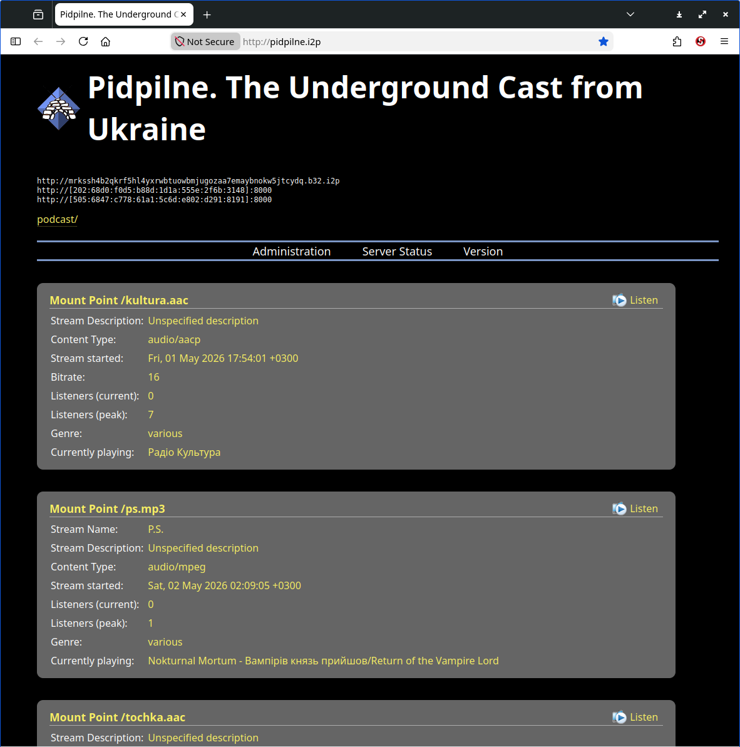Click Listen link text for /tochka.aac

coord(644,717)
